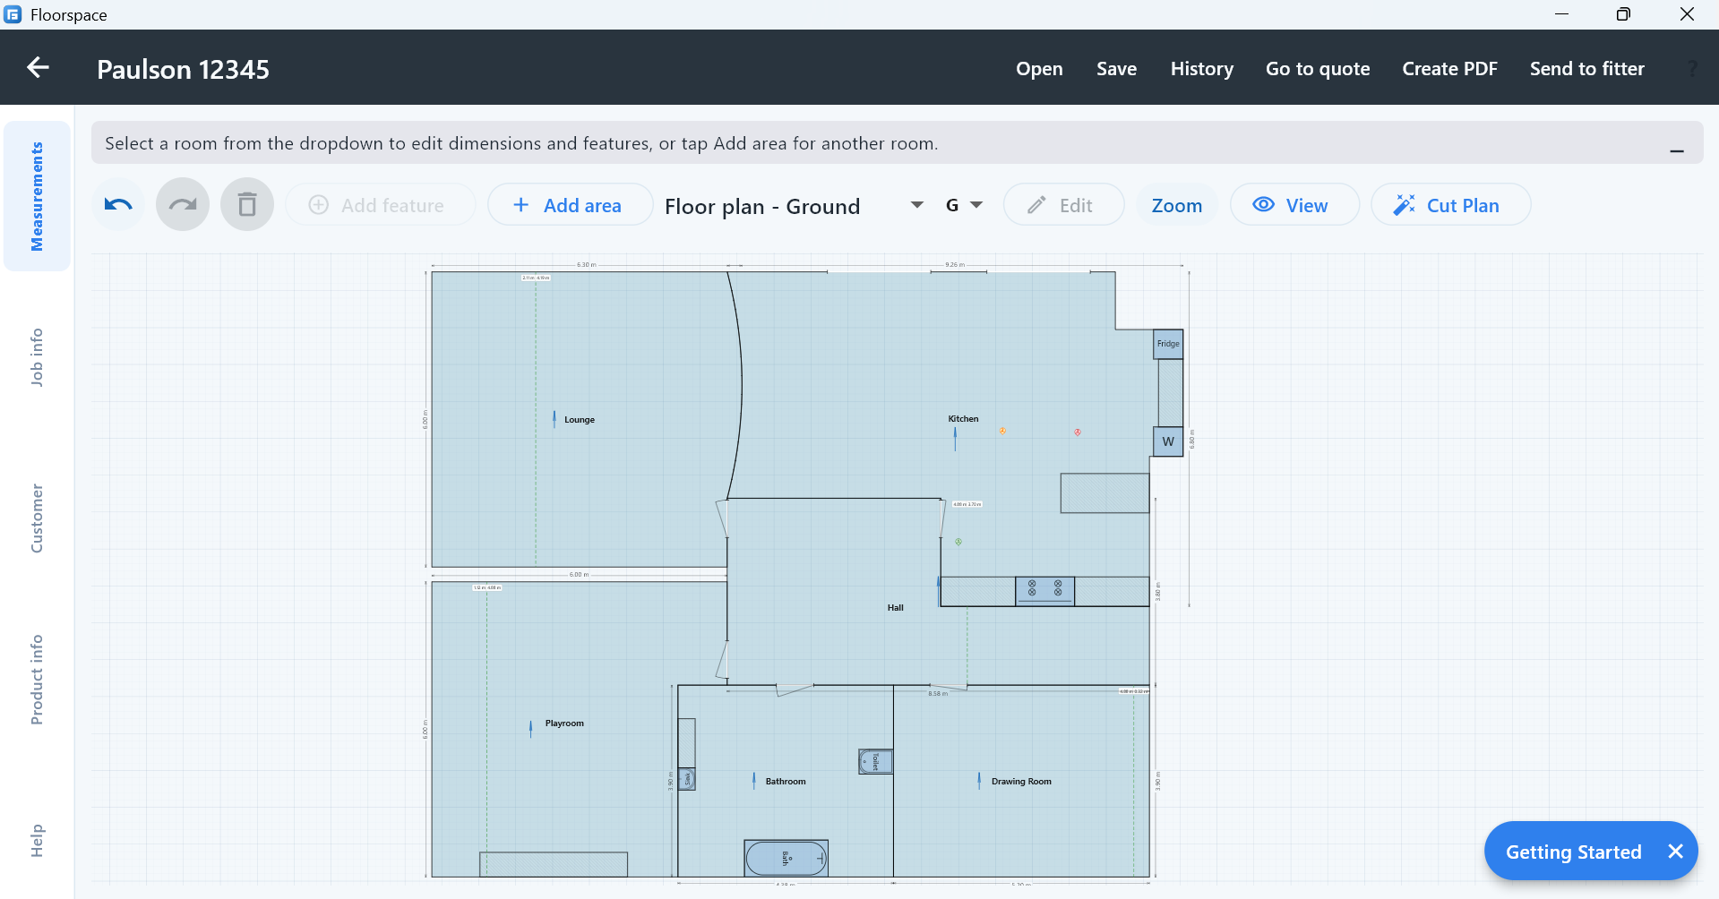Click History in the top menu

pyautogui.click(x=1201, y=69)
